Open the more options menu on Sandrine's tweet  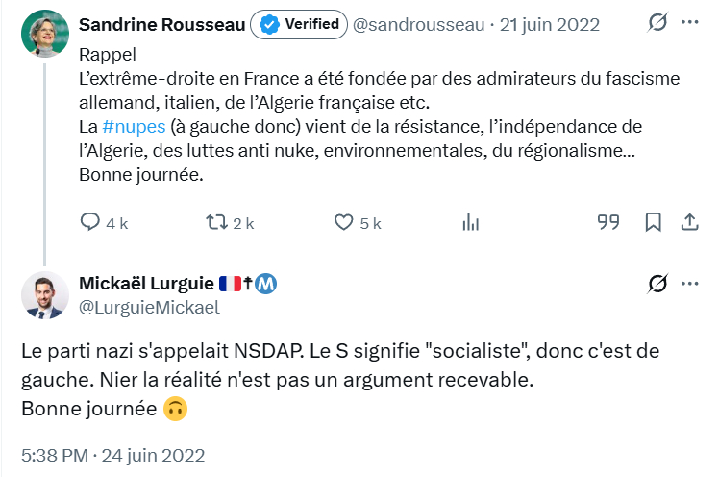(x=689, y=24)
